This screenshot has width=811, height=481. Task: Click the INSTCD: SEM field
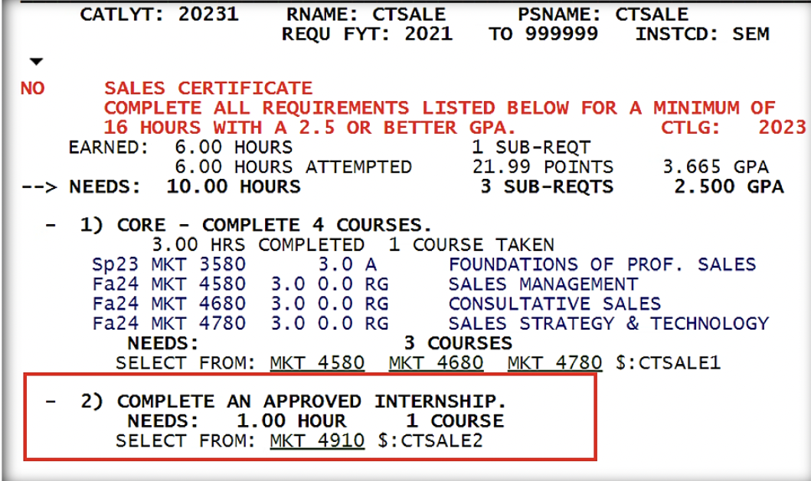702,34
